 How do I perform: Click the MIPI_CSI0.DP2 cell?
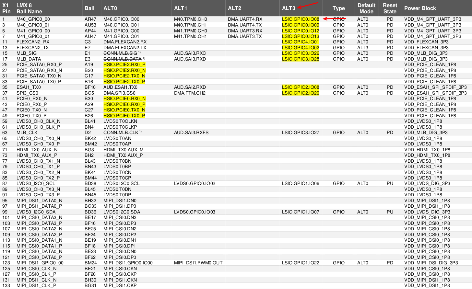click(120, 235)
